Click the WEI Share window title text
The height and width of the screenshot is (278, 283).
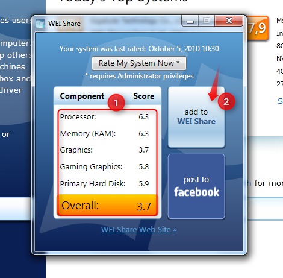pyautogui.click(x=64, y=24)
